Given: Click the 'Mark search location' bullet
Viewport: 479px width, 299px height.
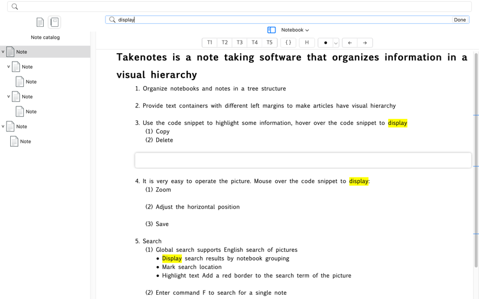Looking at the screenshot, I should pos(192,267).
